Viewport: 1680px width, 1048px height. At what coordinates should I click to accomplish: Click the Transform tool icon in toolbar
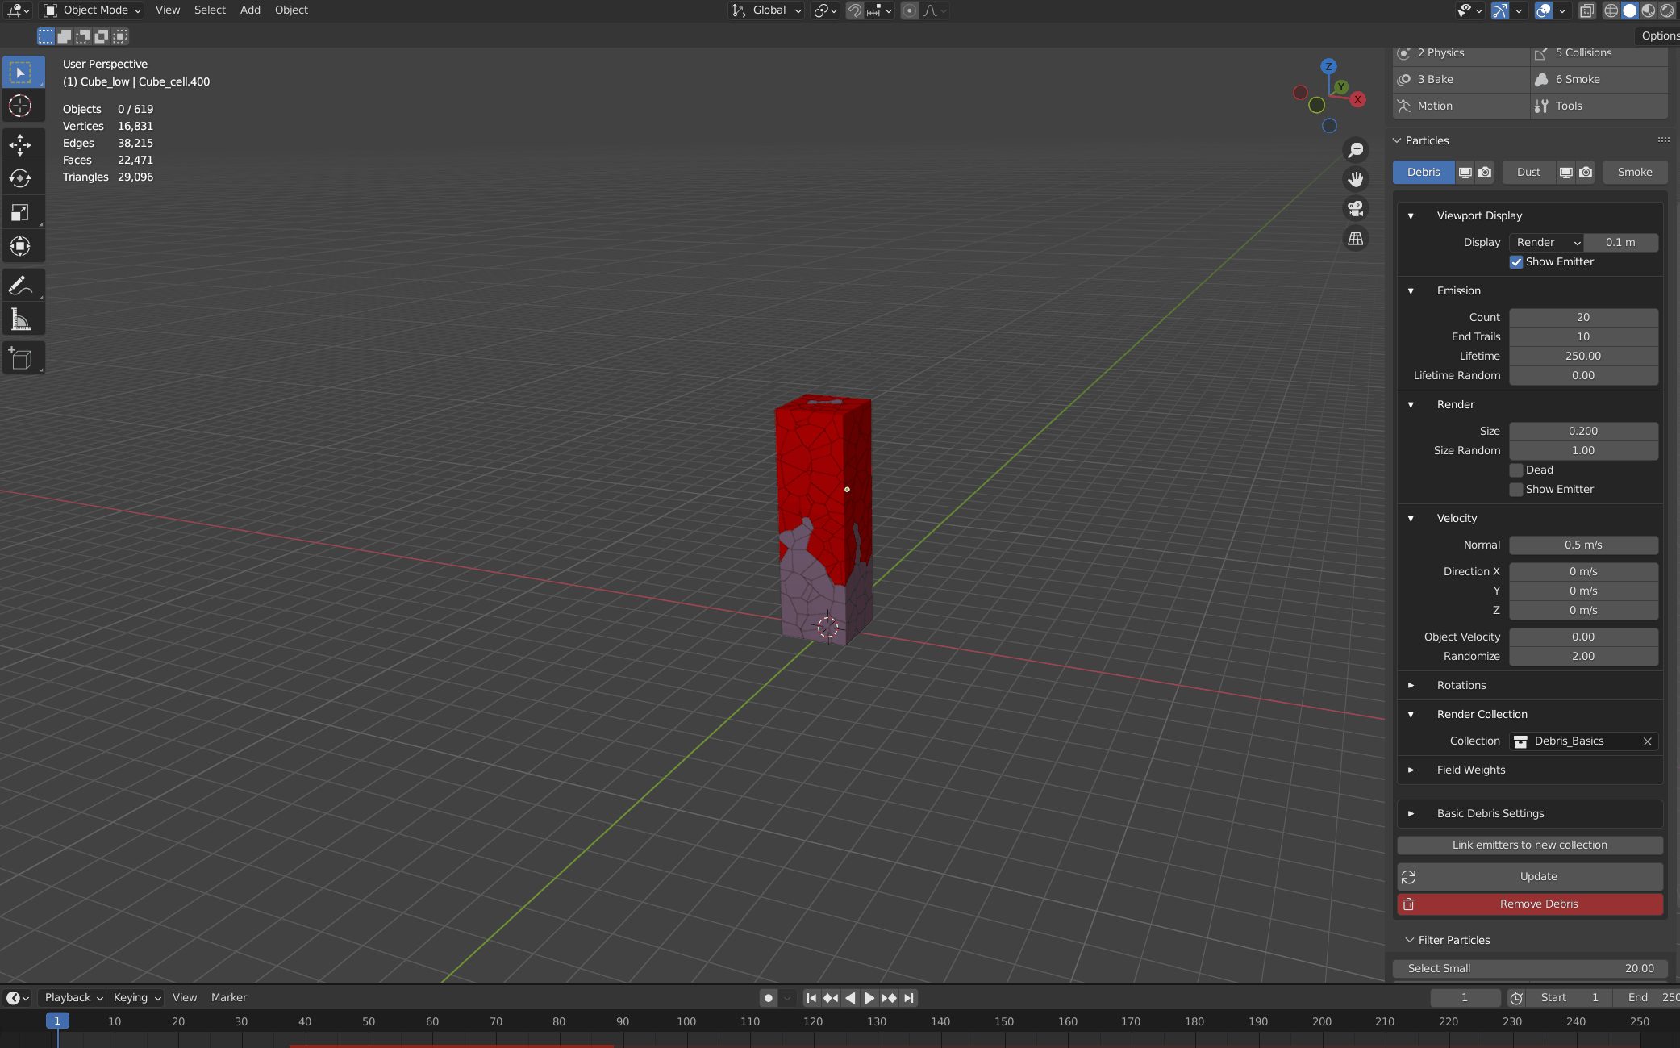pyautogui.click(x=20, y=246)
